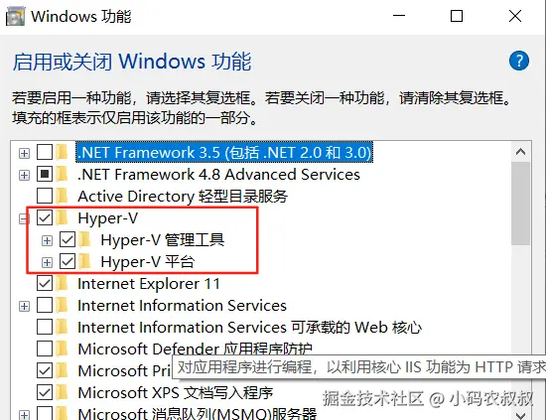Enable the .NET Framework 3.5 checkbox
The image size is (546, 420).
pos(45,153)
